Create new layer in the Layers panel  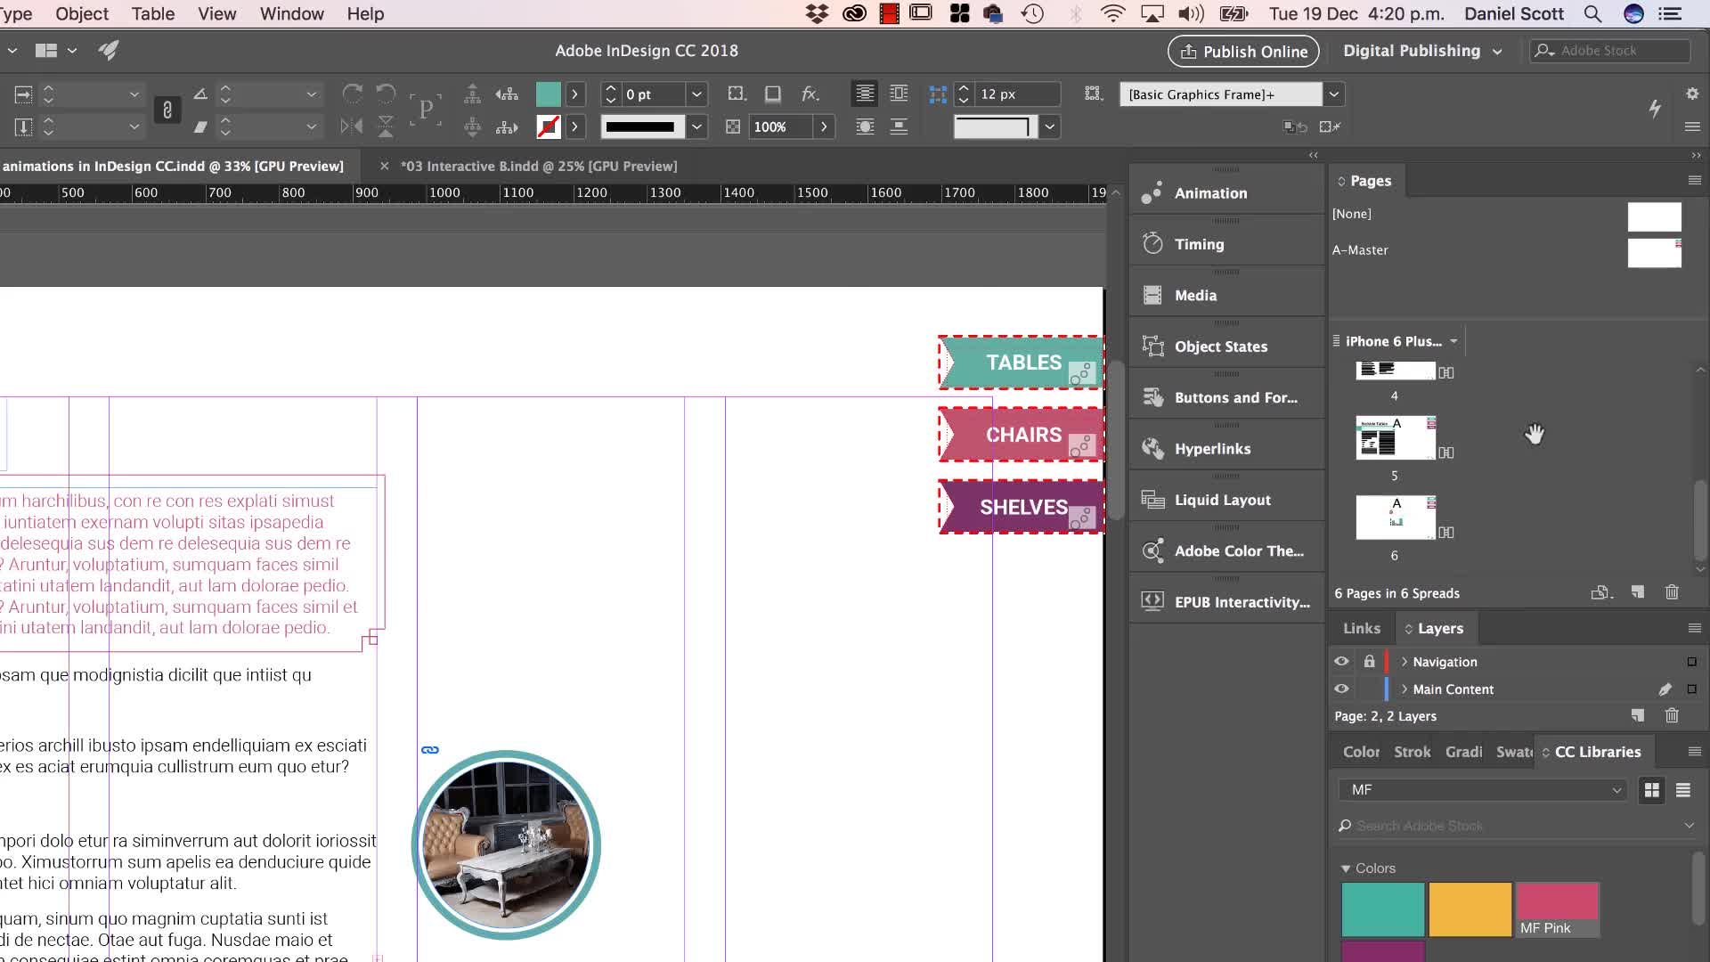click(1637, 715)
